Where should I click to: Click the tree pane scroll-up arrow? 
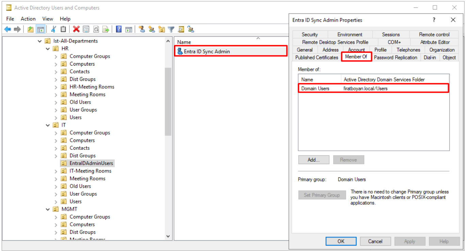(168, 41)
